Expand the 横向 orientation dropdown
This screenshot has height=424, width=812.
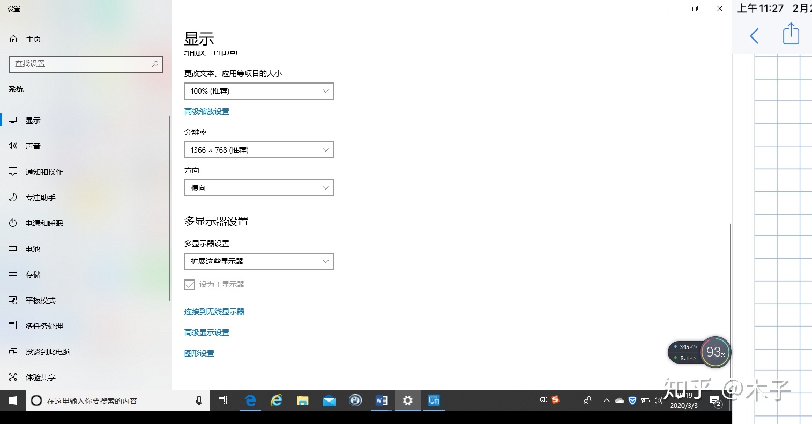tap(259, 188)
